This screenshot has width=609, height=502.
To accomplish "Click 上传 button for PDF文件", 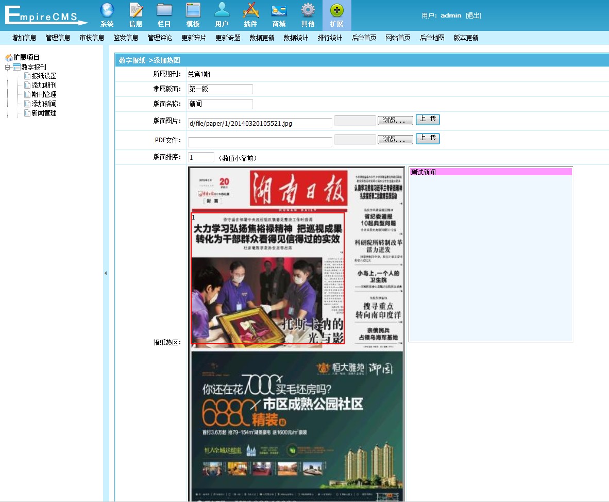I will pyautogui.click(x=428, y=138).
